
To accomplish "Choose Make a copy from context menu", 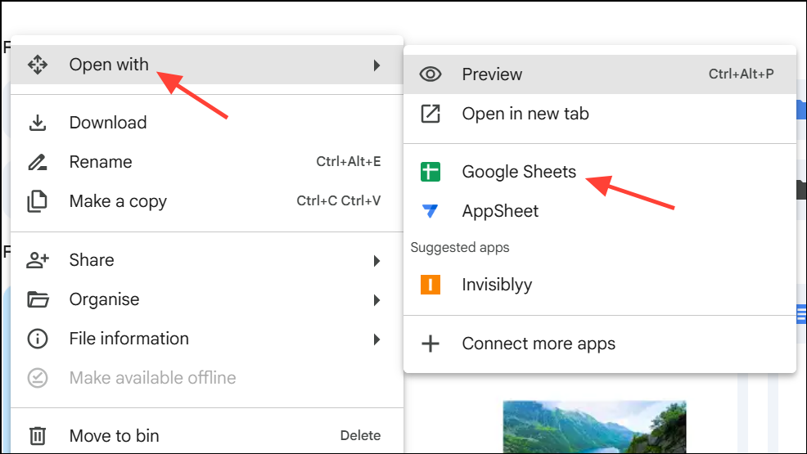I will (x=206, y=201).
